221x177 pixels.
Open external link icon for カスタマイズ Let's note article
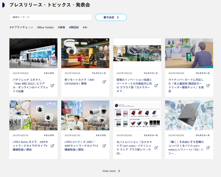[x=156, y=148]
